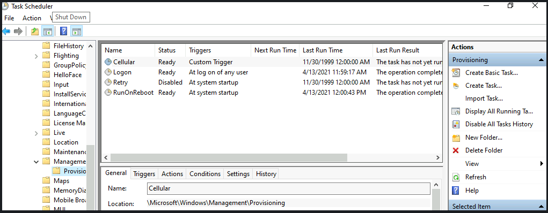Select the Input folder in tree
Image resolution: width=548 pixels, height=213 pixels.
click(x=61, y=85)
